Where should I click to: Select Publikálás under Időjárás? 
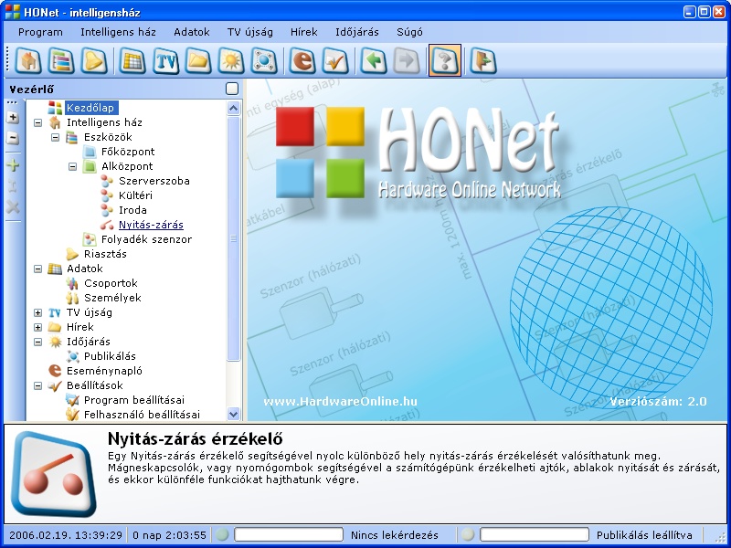click(110, 356)
